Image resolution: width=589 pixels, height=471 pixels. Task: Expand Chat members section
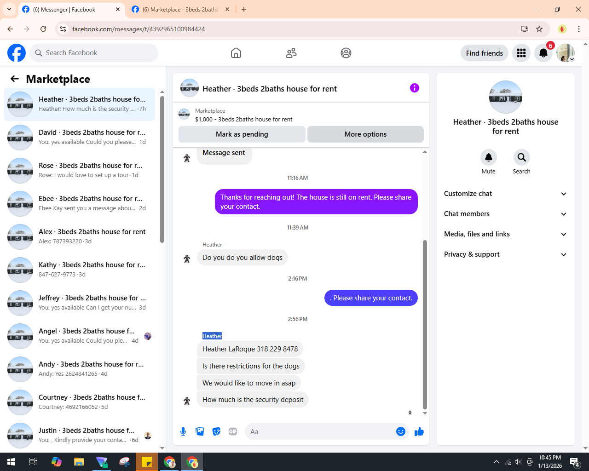[506, 214]
